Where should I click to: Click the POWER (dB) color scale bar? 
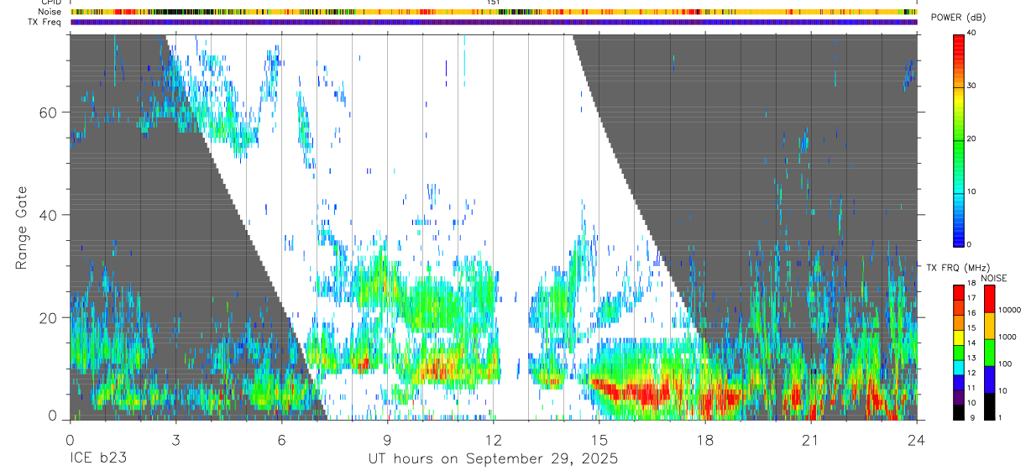958,139
